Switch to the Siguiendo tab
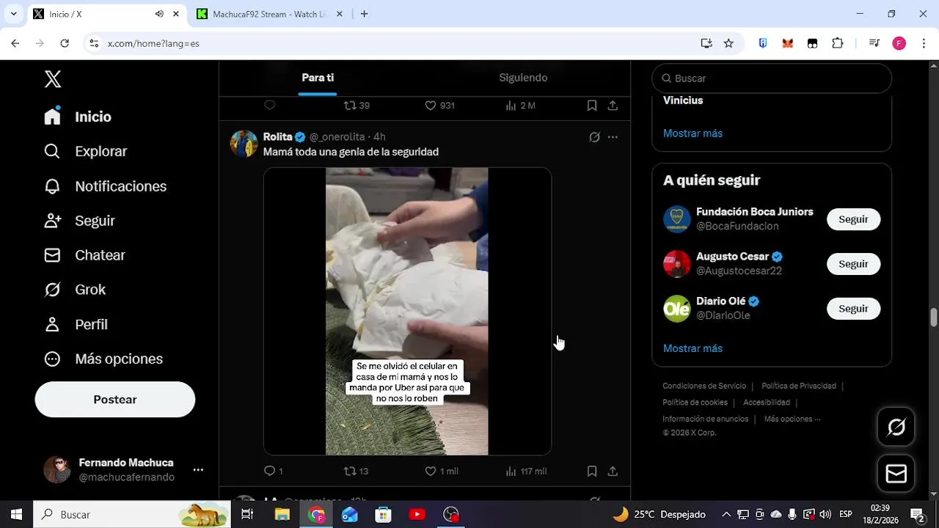The height and width of the screenshot is (528, 939). point(523,78)
